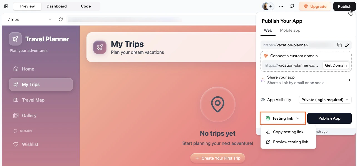357x166 pixels.
Task: Expand the Testing link dropdown
Action: pos(283,118)
